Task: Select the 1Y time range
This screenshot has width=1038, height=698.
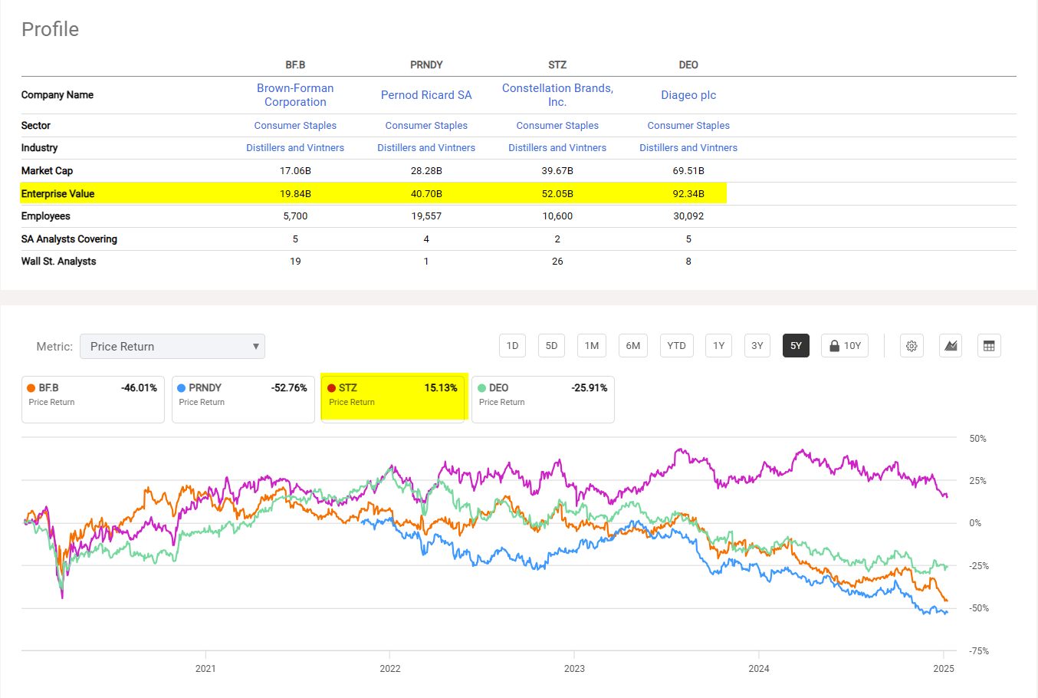Action: click(x=718, y=346)
